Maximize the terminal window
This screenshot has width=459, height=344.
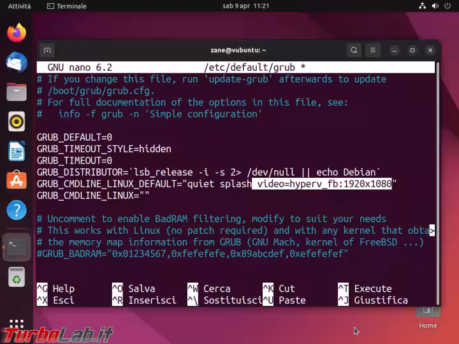click(x=412, y=50)
